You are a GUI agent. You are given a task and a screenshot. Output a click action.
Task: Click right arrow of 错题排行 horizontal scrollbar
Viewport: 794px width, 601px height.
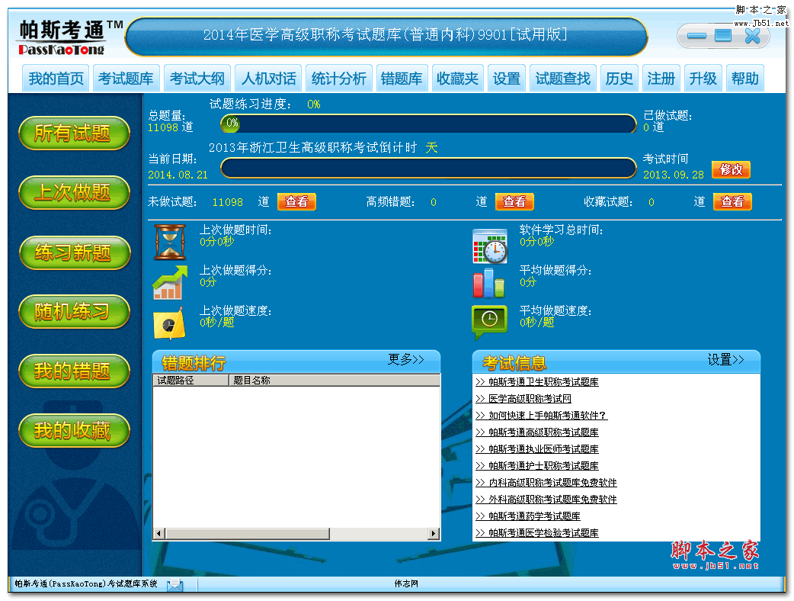(x=434, y=534)
